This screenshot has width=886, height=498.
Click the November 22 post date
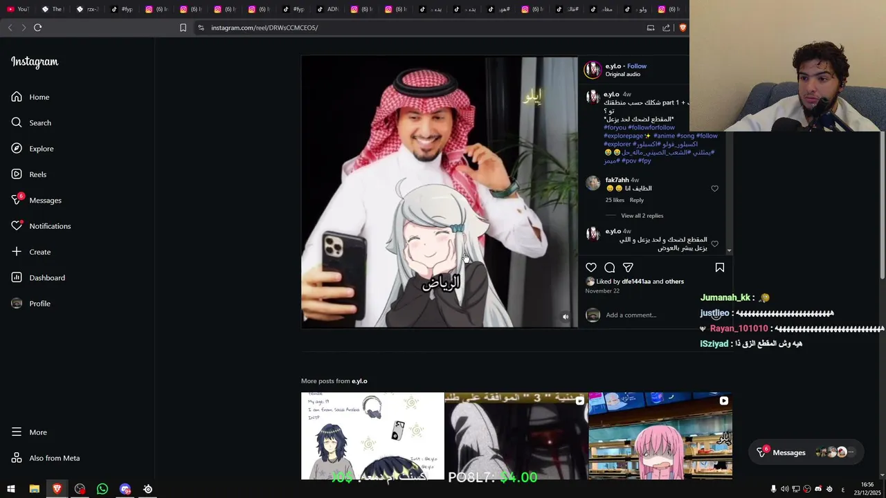pyautogui.click(x=603, y=291)
